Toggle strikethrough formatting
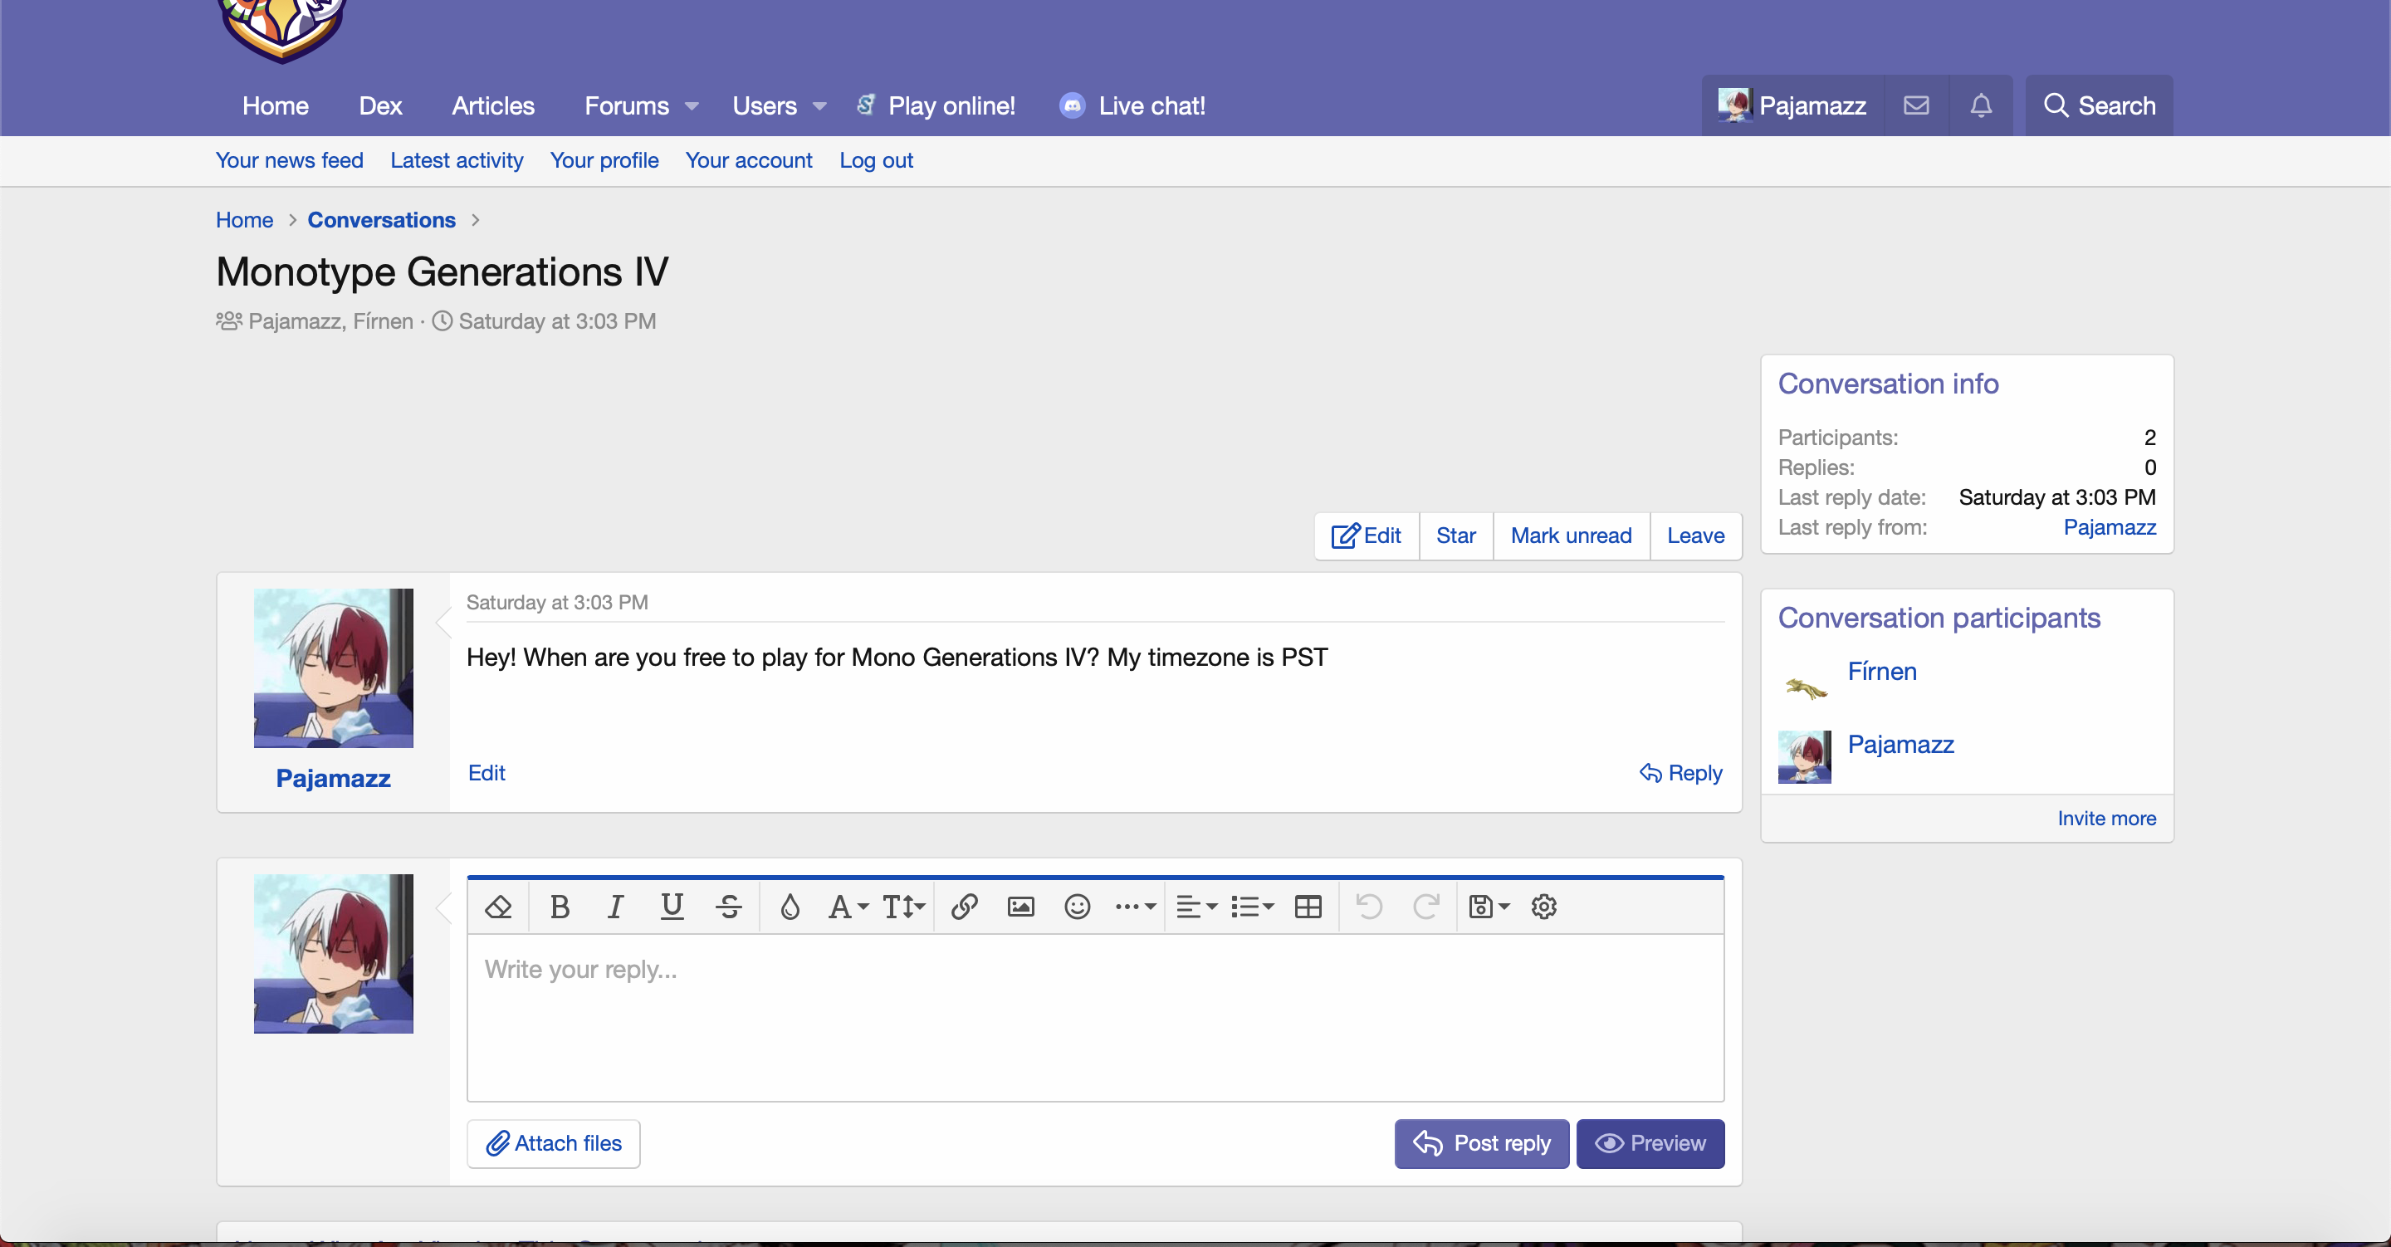Viewport: 2391px width, 1247px height. coord(729,907)
